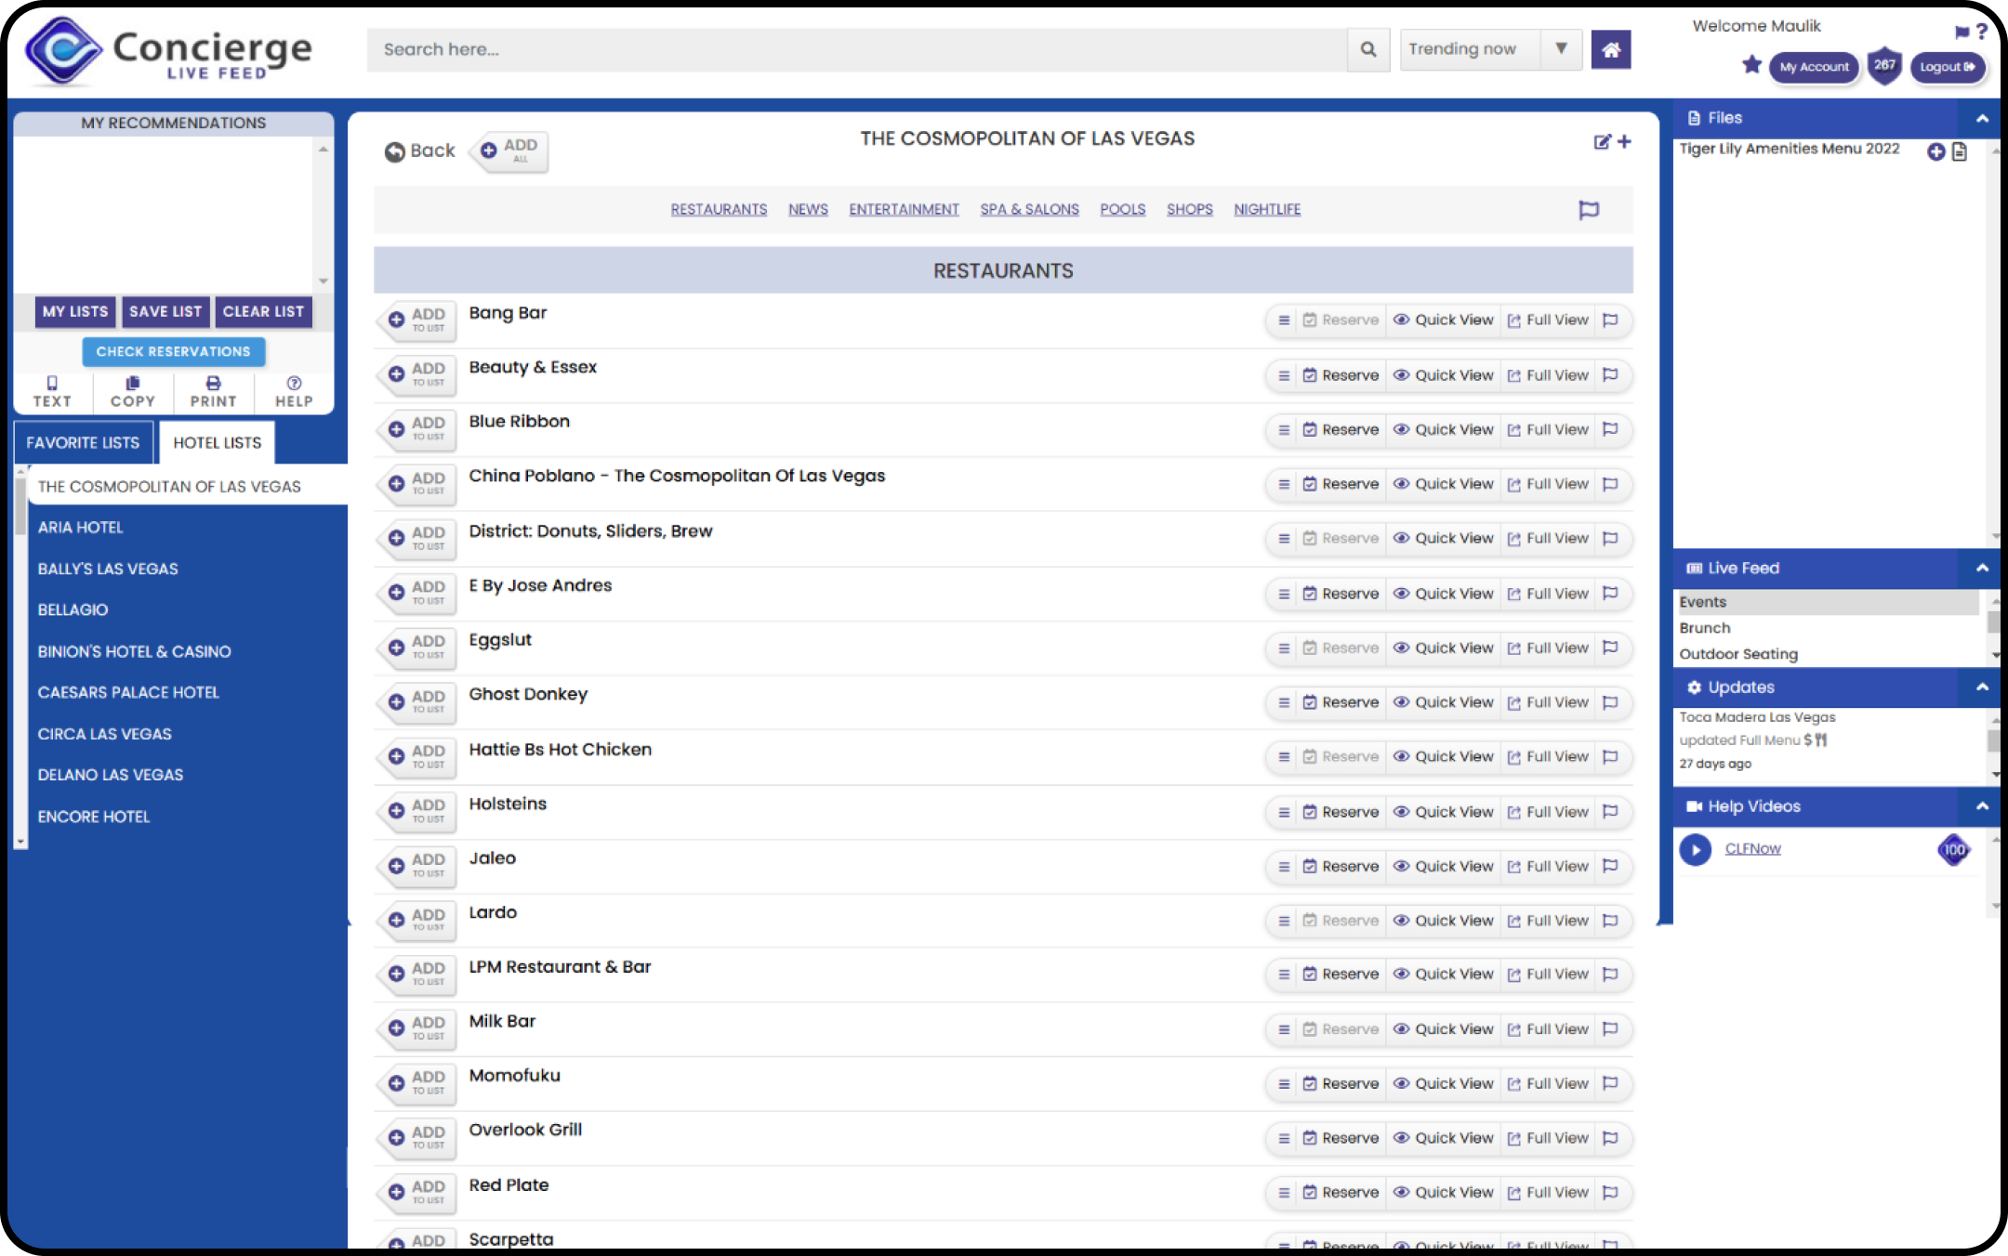The height and width of the screenshot is (1256, 2008).
Task: Jump to Spa & Salons category link
Action: [1029, 210]
